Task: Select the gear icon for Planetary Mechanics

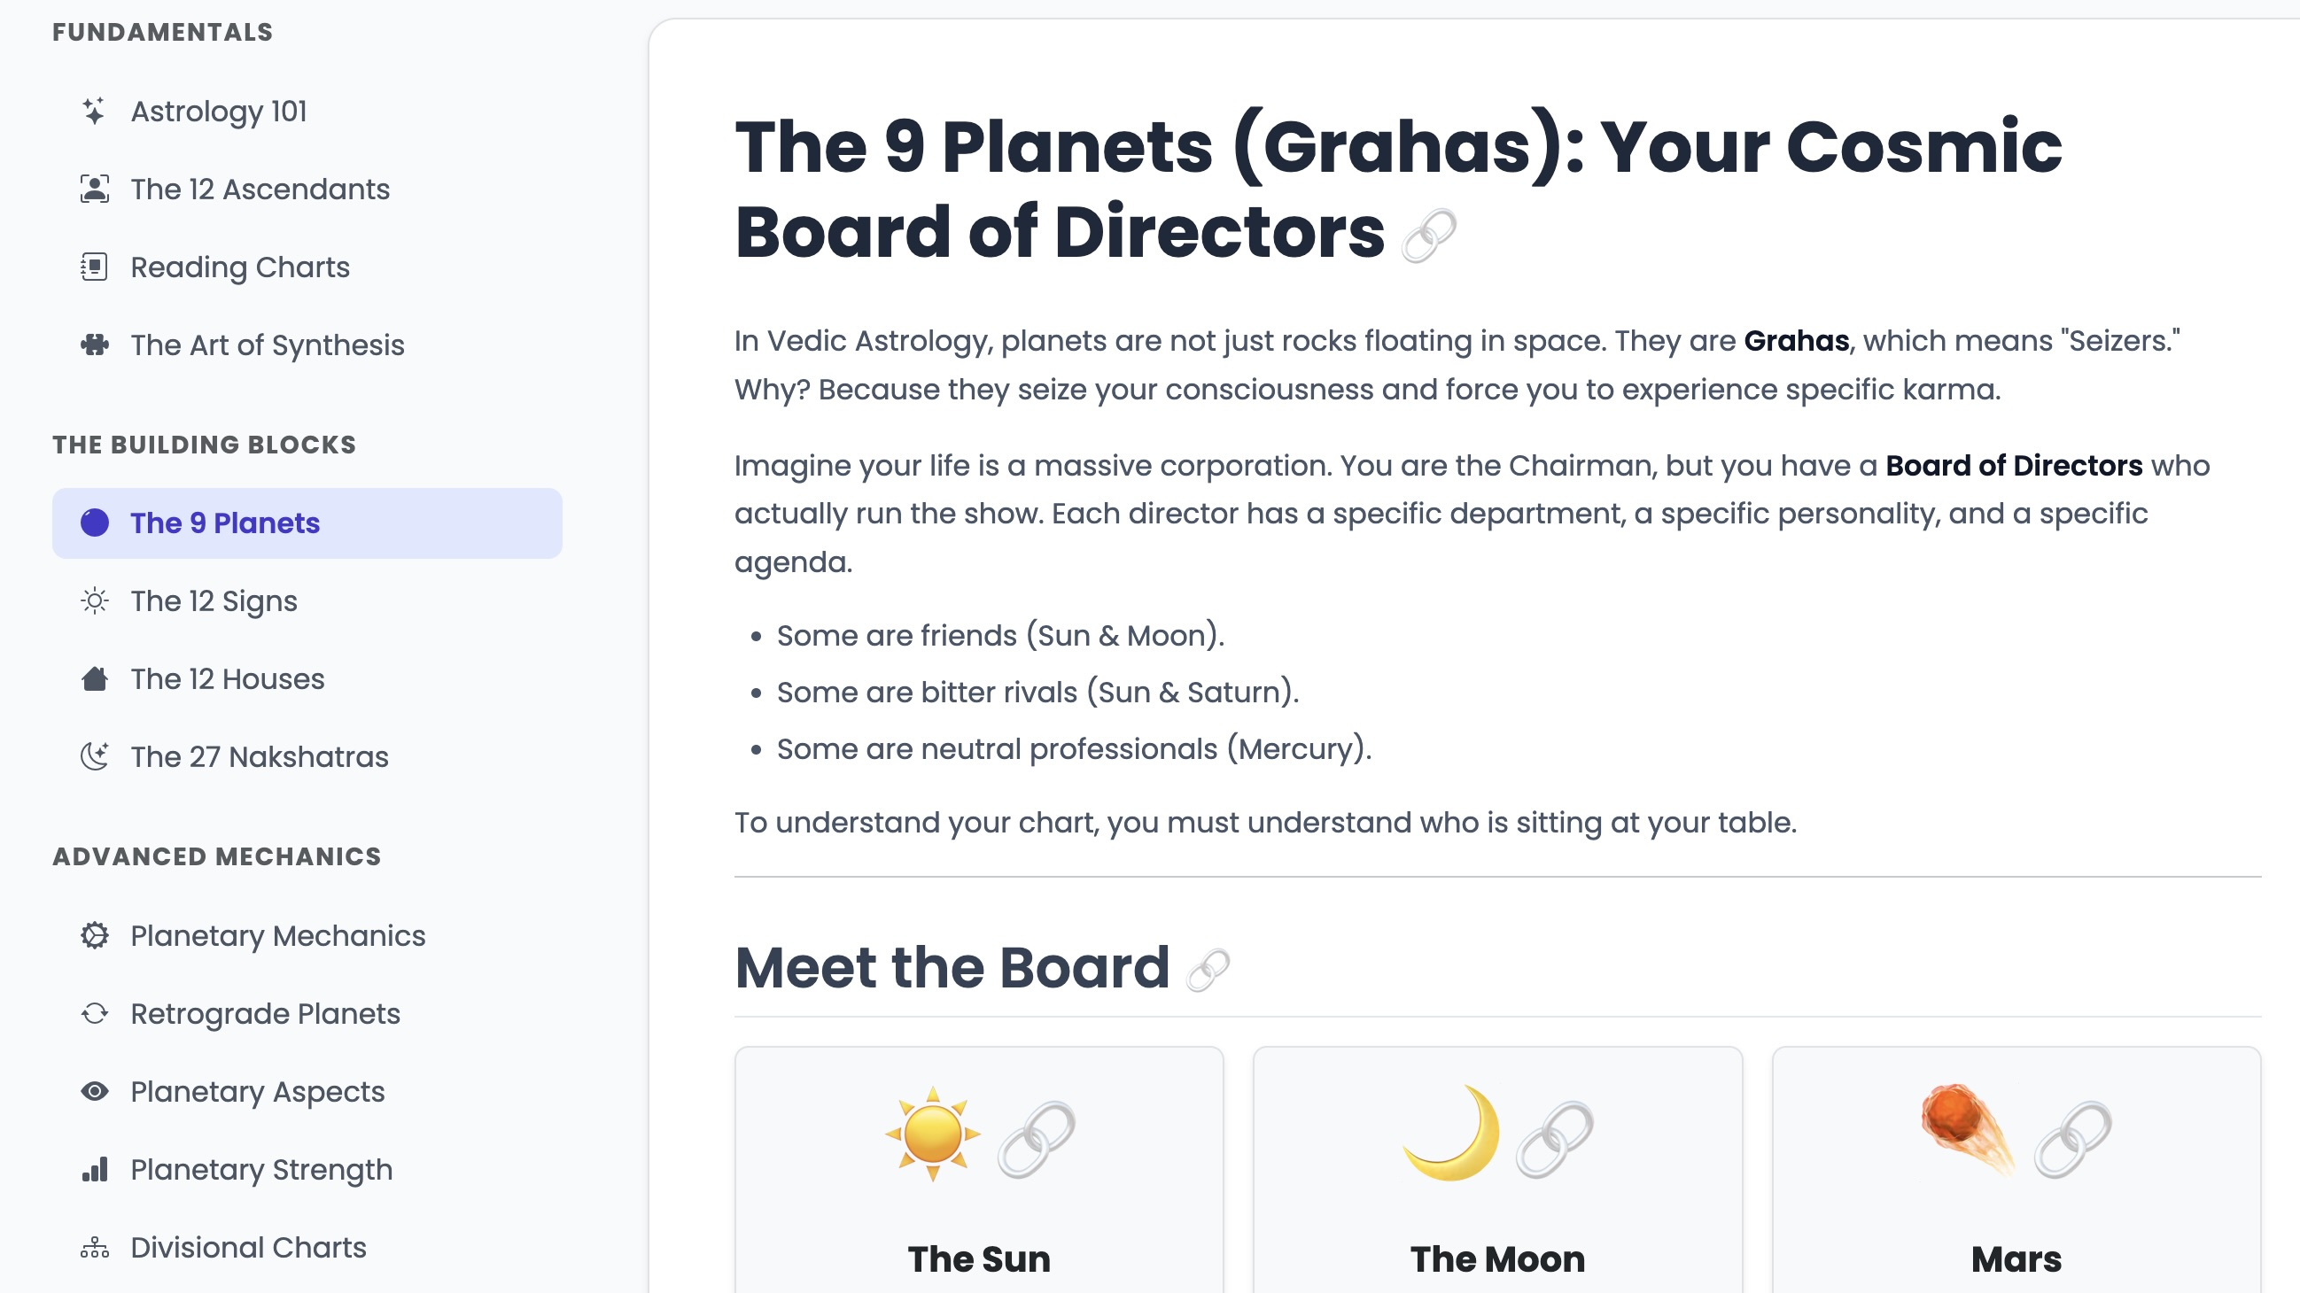Action: coord(94,935)
